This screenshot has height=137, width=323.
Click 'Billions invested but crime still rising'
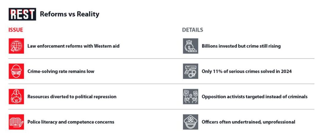point(241,46)
